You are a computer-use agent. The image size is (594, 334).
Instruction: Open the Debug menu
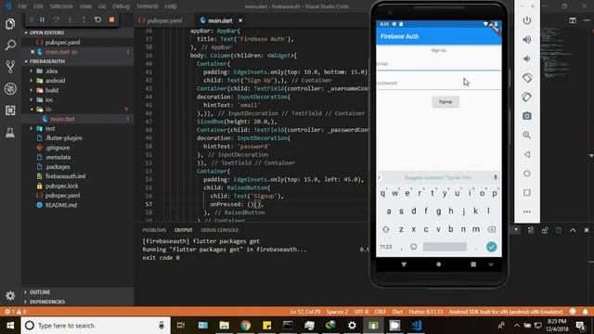click(x=121, y=6)
